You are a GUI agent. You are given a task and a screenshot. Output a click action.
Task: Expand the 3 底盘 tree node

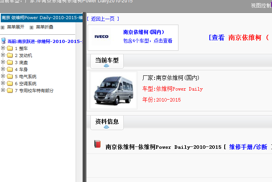(x=3, y=62)
